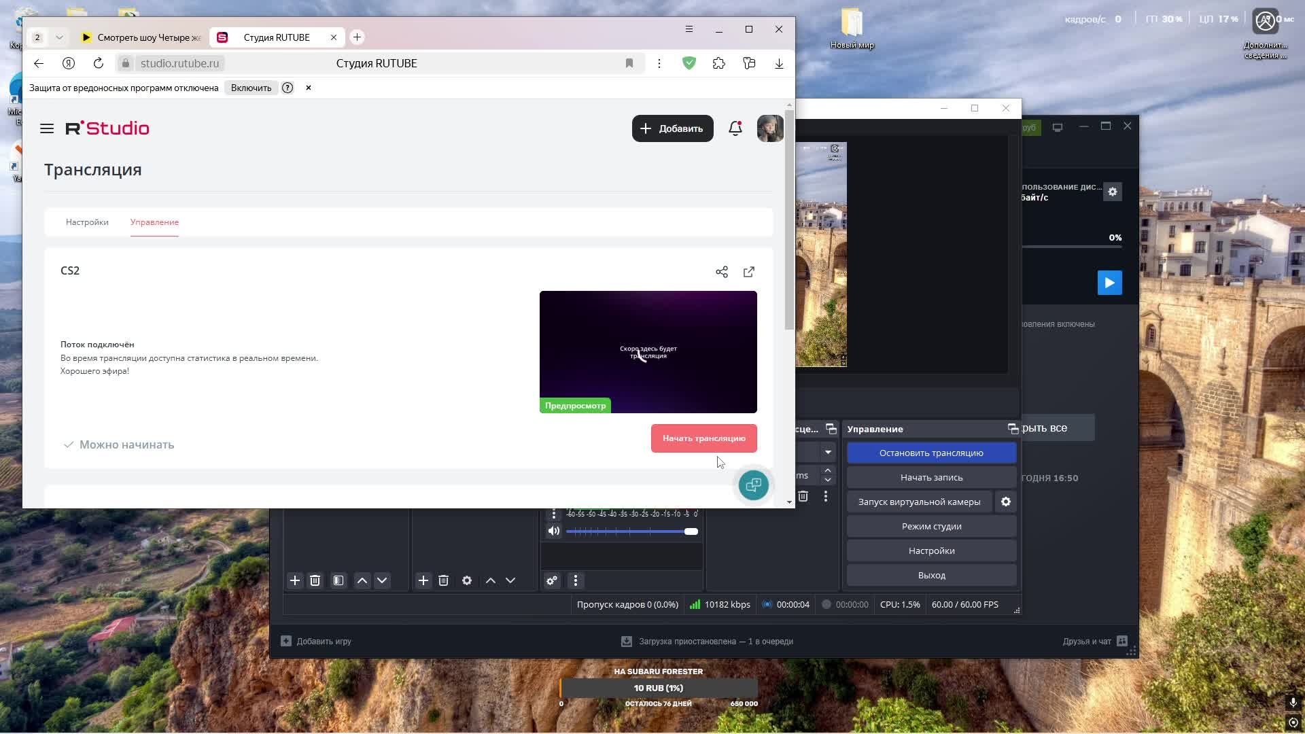
Task: Delete the scene transition with the trash icon in OBS
Action: pos(803,496)
